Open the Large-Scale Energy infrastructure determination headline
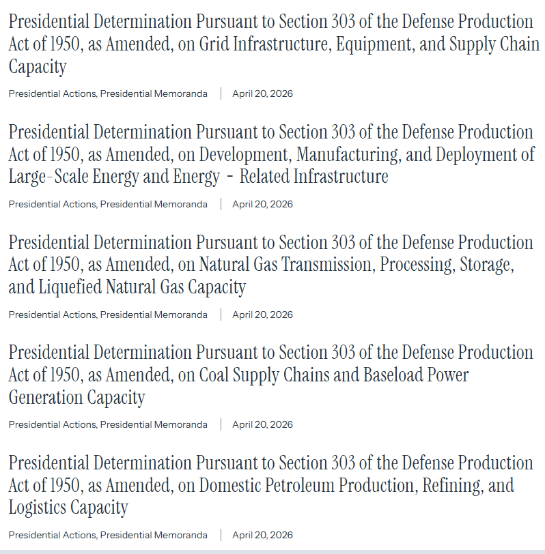545x554 pixels. tap(271, 154)
